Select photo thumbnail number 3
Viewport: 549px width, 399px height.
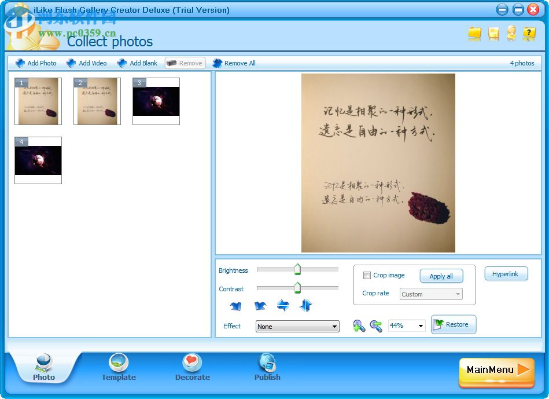point(156,101)
